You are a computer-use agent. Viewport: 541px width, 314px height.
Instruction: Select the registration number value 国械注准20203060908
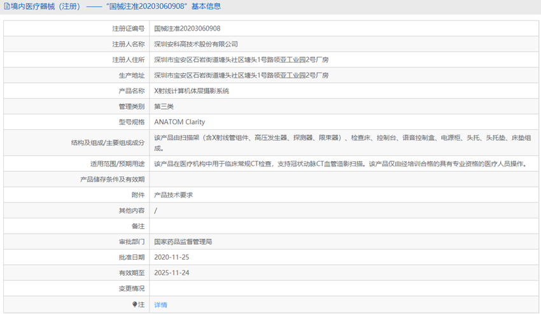(x=187, y=29)
